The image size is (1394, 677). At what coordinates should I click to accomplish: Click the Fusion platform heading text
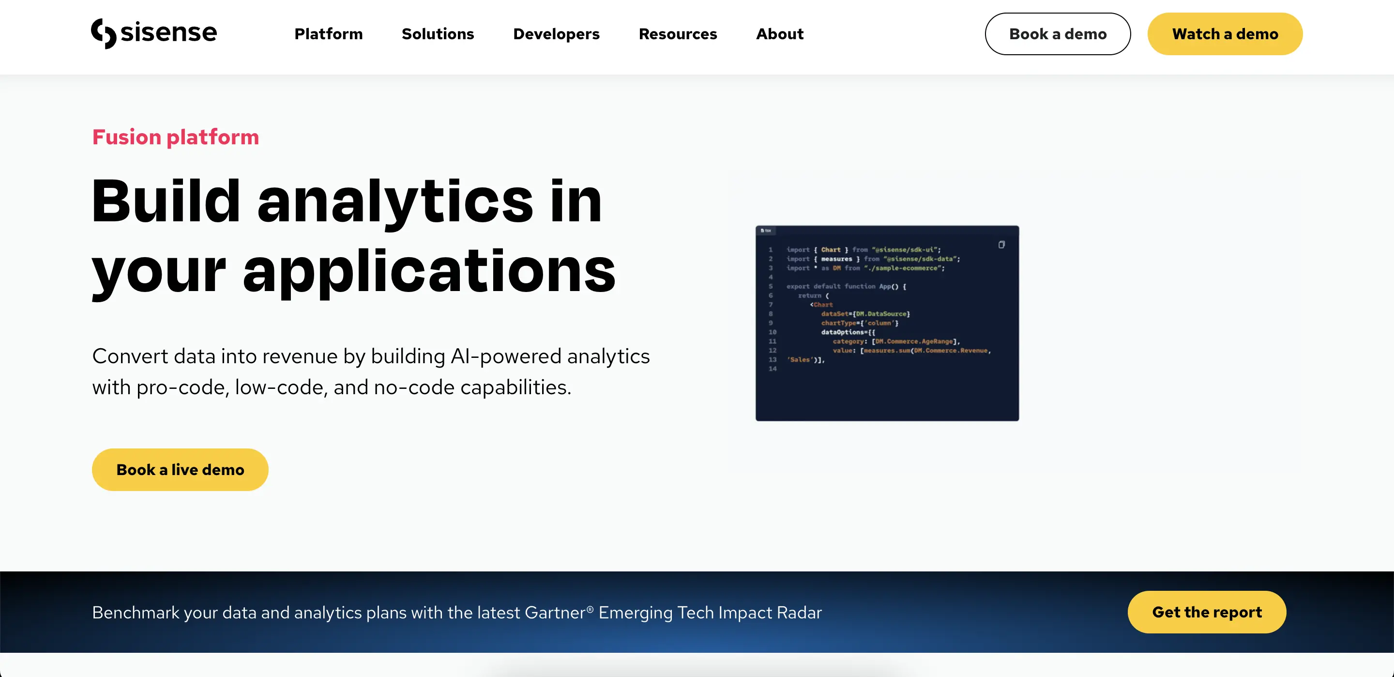(x=175, y=137)
